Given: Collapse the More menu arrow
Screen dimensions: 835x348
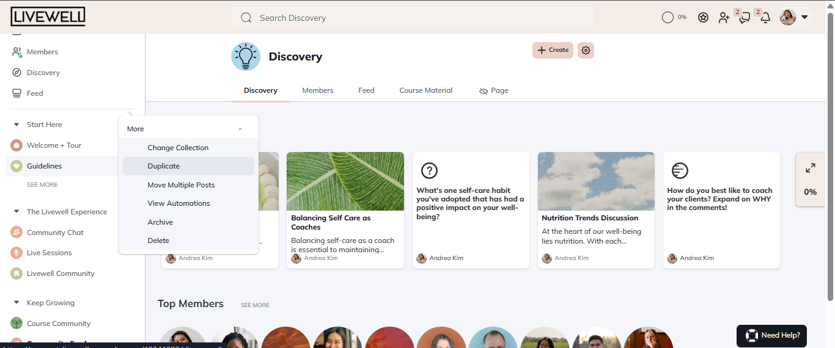Looking at the screenshot, I should coord(240,129).
